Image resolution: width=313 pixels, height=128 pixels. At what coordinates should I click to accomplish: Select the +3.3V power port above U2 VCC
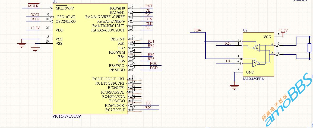283,32
